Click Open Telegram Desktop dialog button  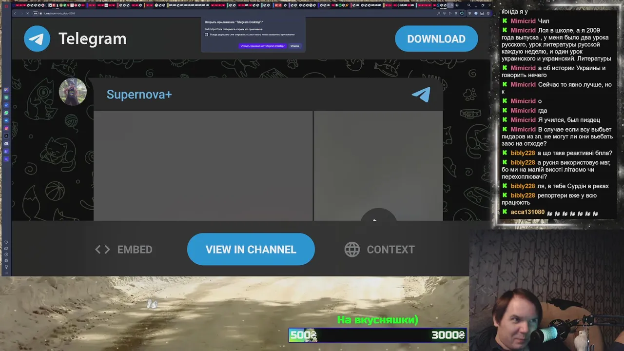(262, 46)
